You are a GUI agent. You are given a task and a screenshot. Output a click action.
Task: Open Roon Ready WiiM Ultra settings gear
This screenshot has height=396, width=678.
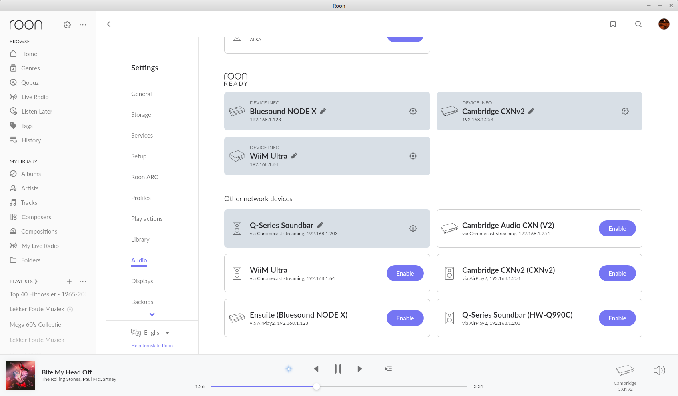coord(413,156)
